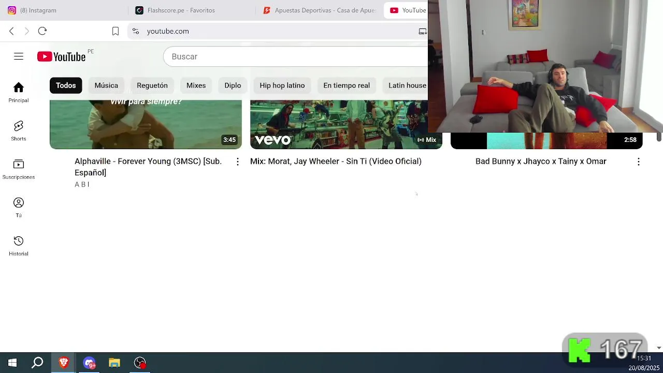Open File Explorer from the taskbar
The height and width of the screenshot is (373, 663).
(114, 363)
